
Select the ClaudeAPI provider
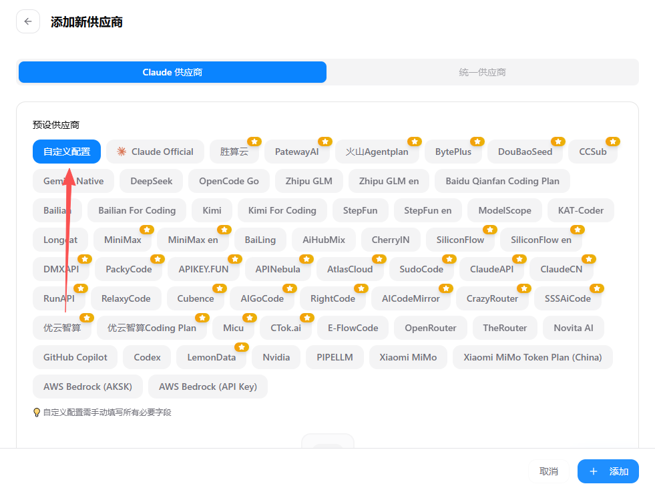point(491,269)
